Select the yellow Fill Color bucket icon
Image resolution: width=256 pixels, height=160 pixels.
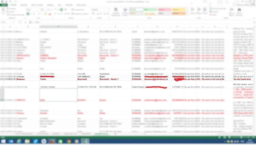point(46,14)
